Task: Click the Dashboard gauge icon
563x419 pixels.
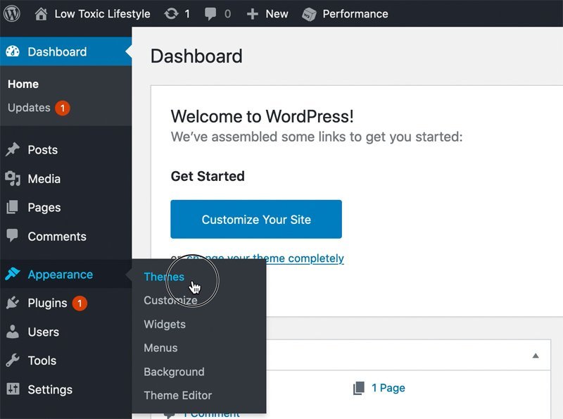Action: 13,51
